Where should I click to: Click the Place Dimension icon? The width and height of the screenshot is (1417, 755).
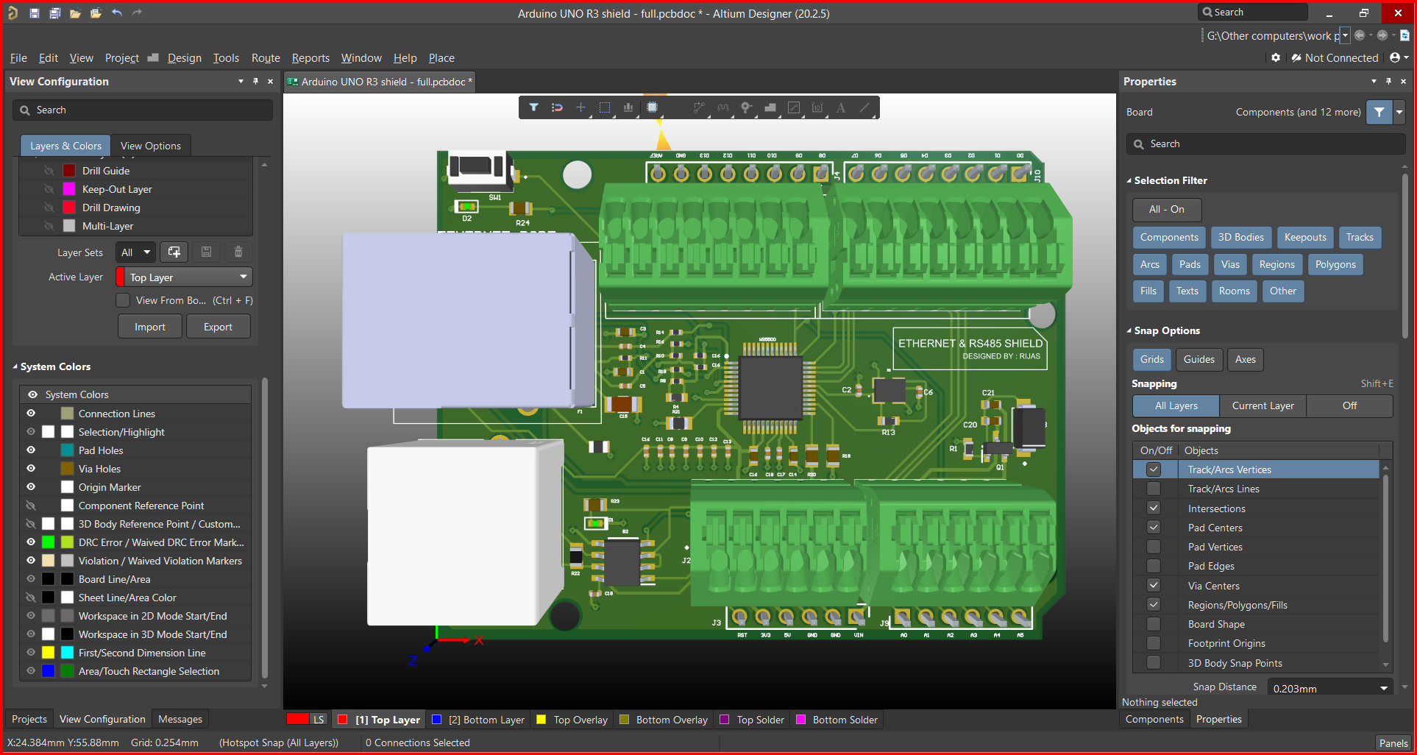[x=817, y=107]
